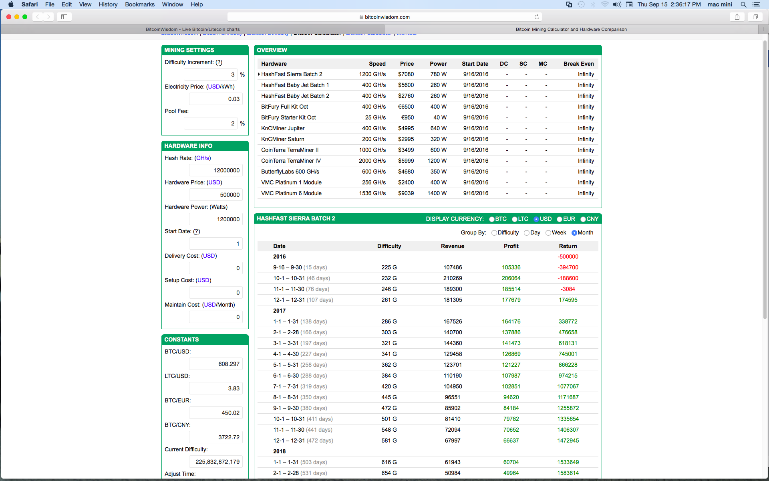This screenshot has width=769, height=481.
Task: Select CNY display currency
Action: tap(583, 219)
